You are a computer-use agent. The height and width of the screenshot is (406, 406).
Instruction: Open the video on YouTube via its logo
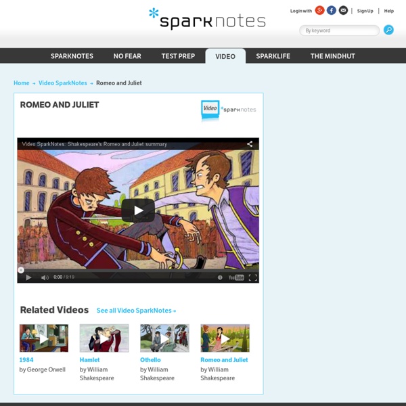(236, 277)
